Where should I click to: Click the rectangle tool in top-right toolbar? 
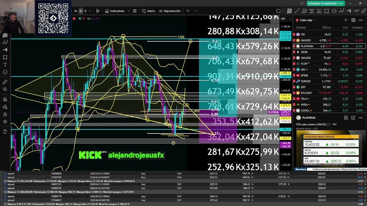(x=327, y=11)
